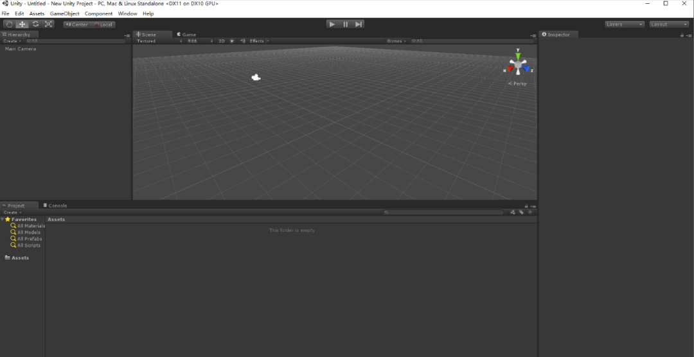Click the Pause button

[x=346, y=24]
